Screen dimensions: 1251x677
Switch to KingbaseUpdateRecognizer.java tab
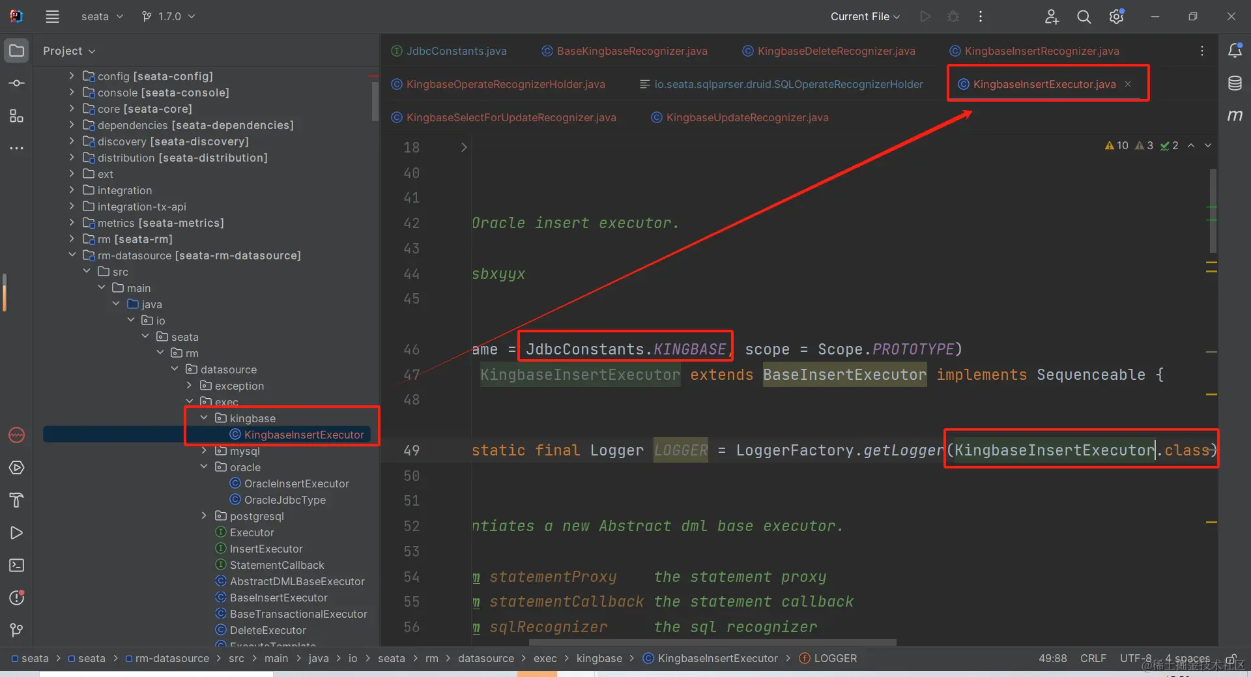[x=740, y=117]
